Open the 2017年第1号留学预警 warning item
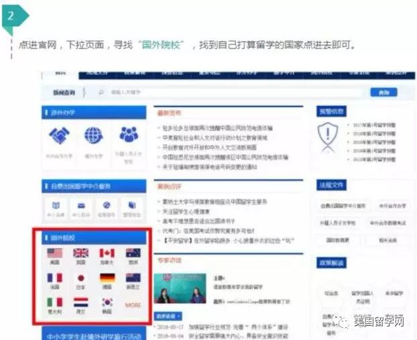Image resolution: width=417 pixels, height=340 pixels. coord(374,125)
